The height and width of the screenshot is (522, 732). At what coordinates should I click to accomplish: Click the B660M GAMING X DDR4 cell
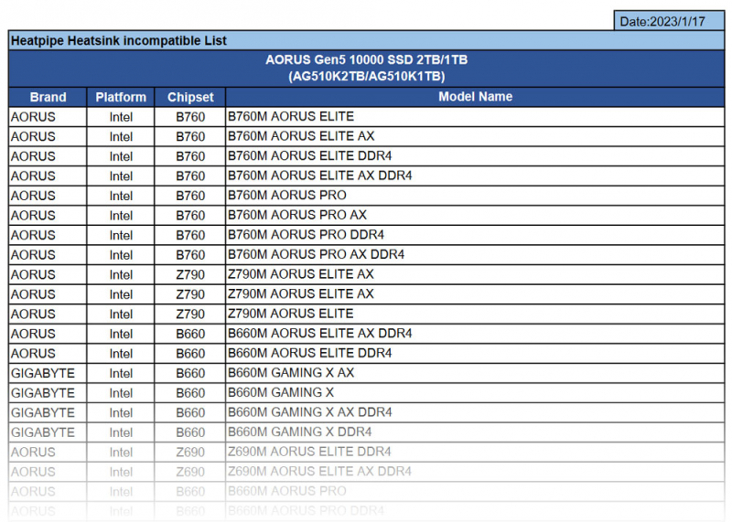coord(299,431)
